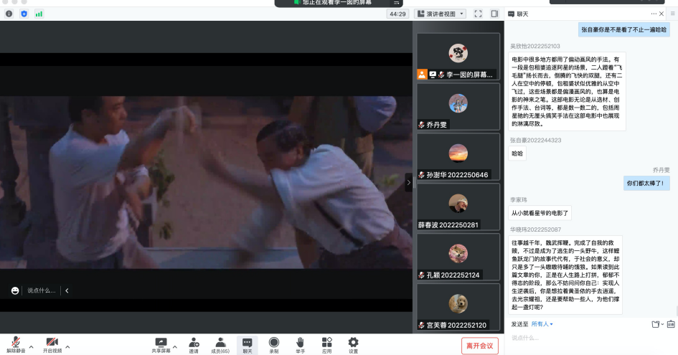Click chat sender name 吴欣怡2022252103

coord(535,46)
